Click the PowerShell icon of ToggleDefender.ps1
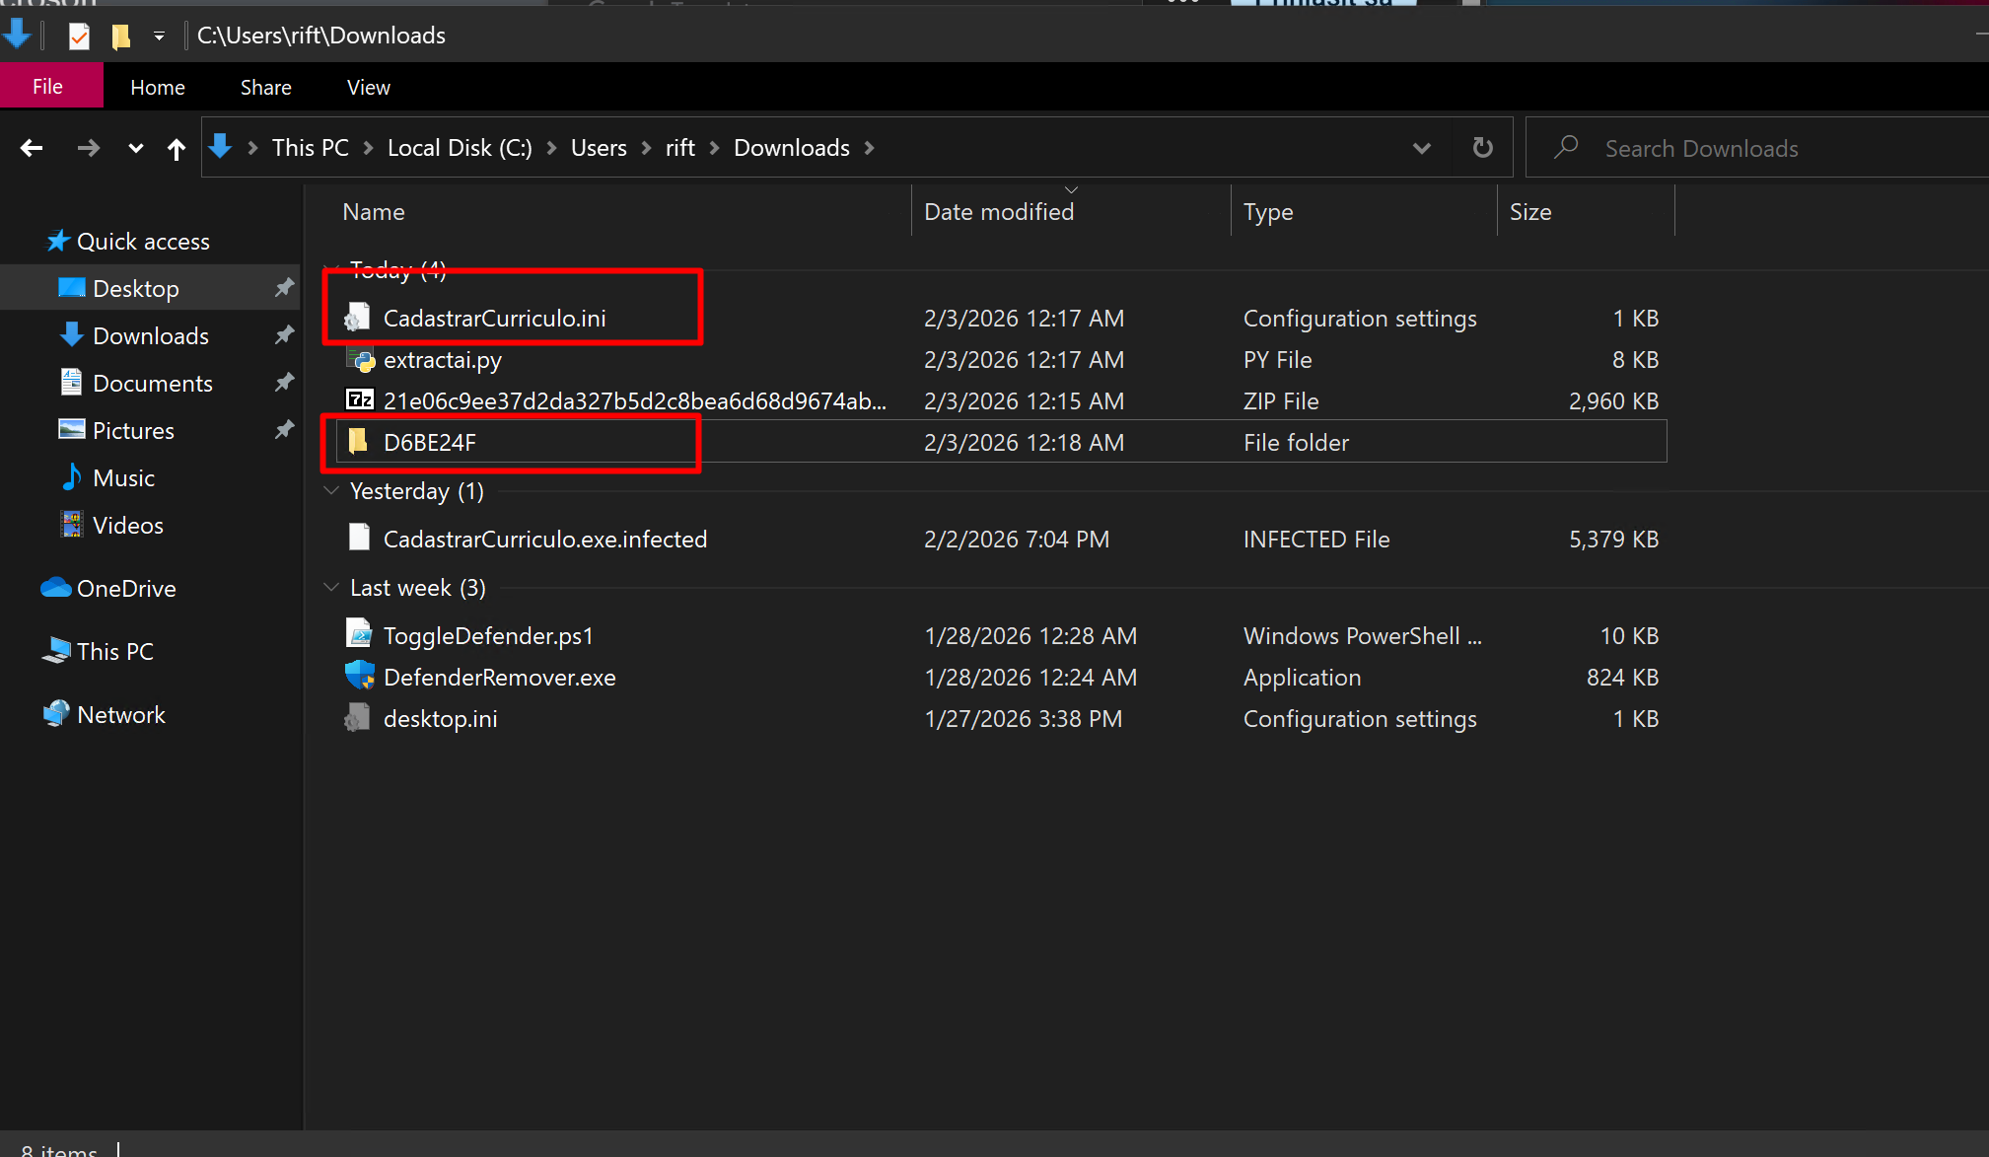1989x1157 pixels. (x=359, y=634)
